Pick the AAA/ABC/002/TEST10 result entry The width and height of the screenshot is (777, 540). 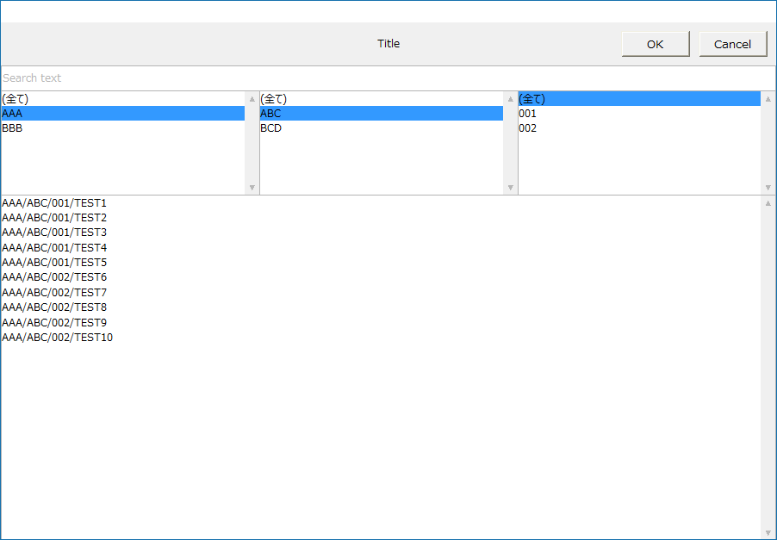[x=57, y=338]
